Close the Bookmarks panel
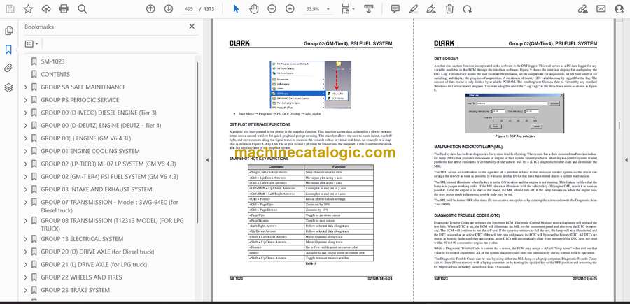This screenshot has height=304, width=630. 192,27
